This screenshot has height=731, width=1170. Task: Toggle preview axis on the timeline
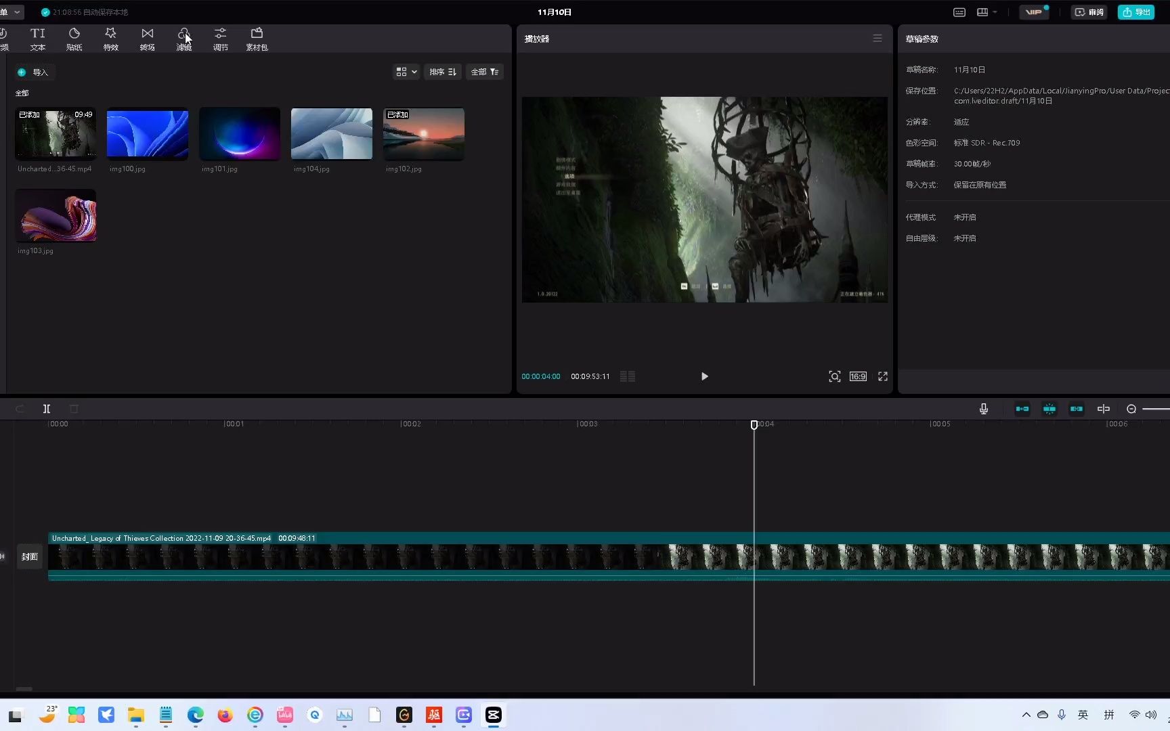pyautogui.click(x=1104, y=409)
